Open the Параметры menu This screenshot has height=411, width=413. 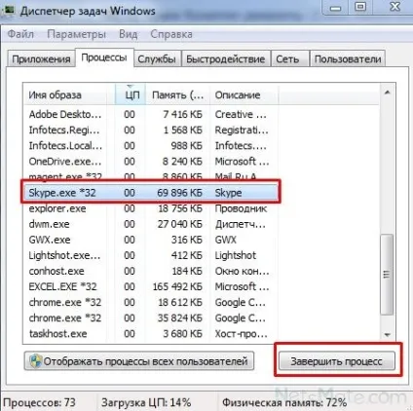tap(76, 34)
